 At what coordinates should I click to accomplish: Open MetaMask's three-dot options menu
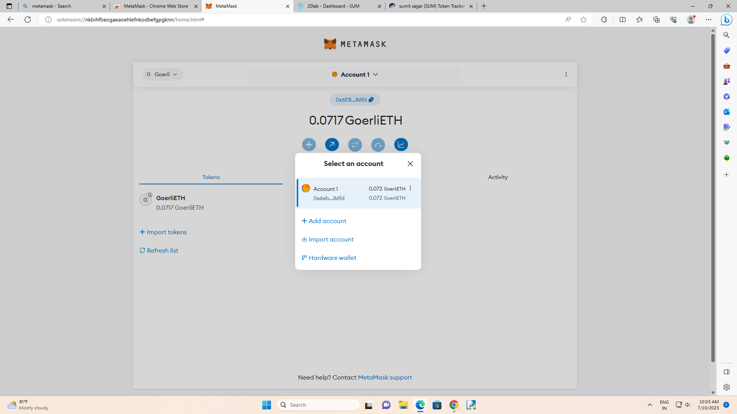click(566, 74)
